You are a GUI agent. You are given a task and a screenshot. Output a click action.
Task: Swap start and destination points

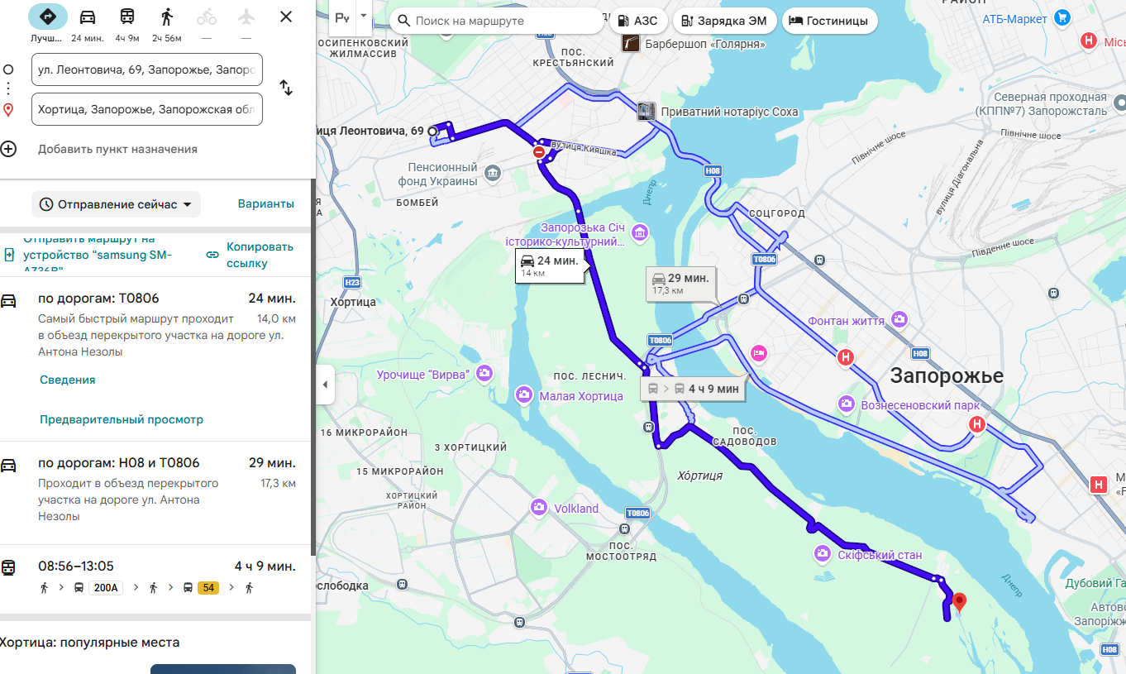coord(286,88)
